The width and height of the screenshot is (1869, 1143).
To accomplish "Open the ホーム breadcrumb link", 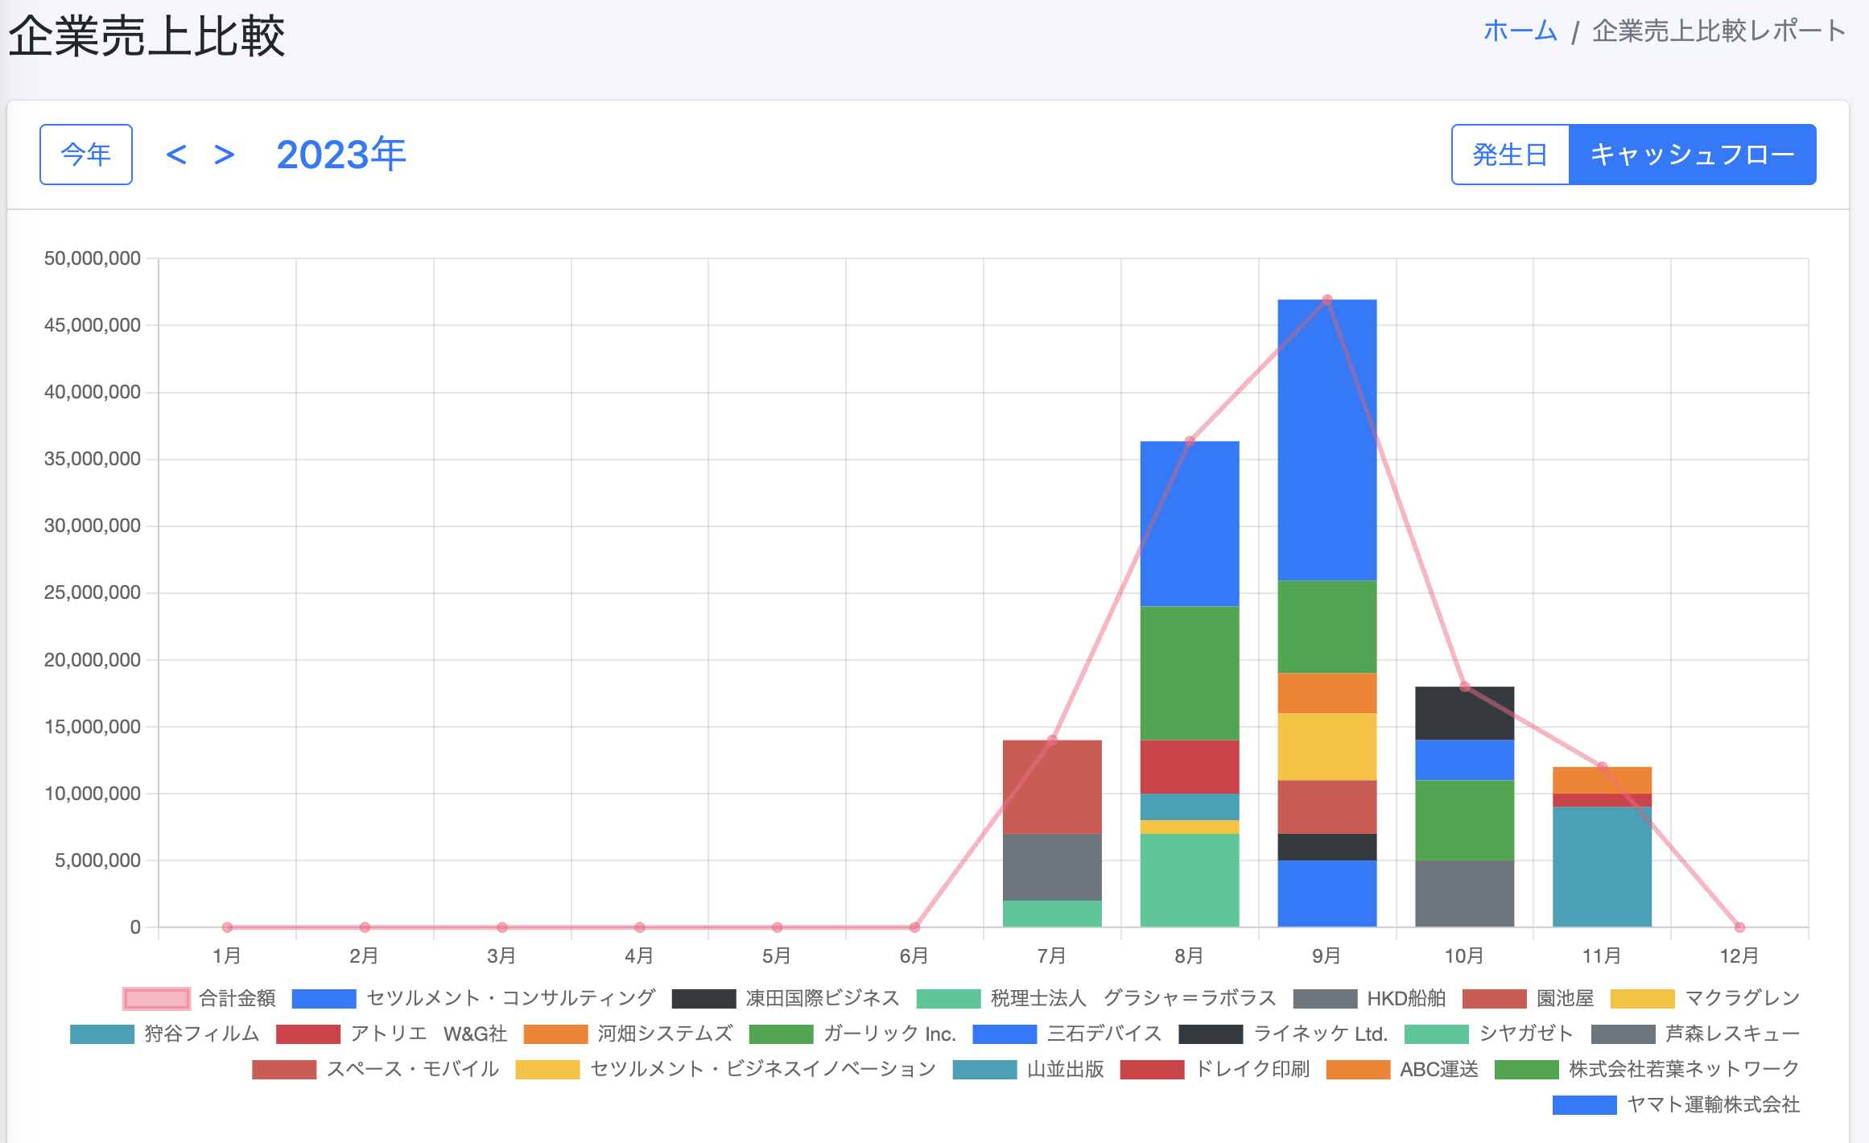I will [1520, 31].
